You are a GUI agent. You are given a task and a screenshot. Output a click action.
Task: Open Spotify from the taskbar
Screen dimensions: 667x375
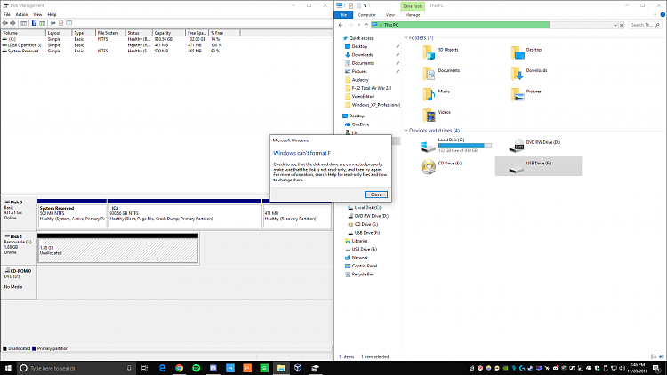[197, 368]
